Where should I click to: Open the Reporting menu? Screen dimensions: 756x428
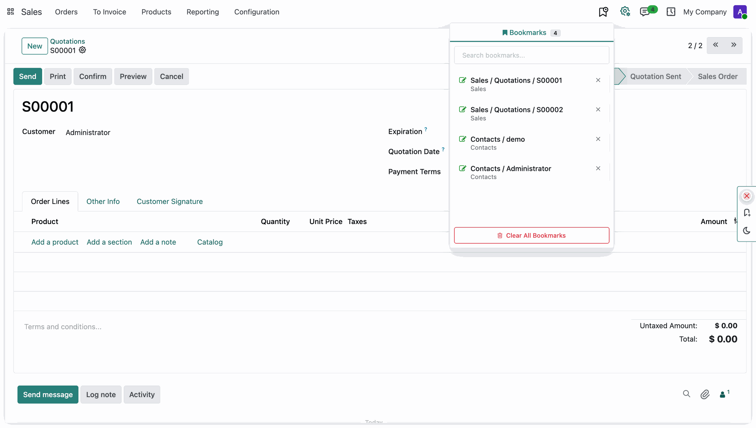click(203, 12)
